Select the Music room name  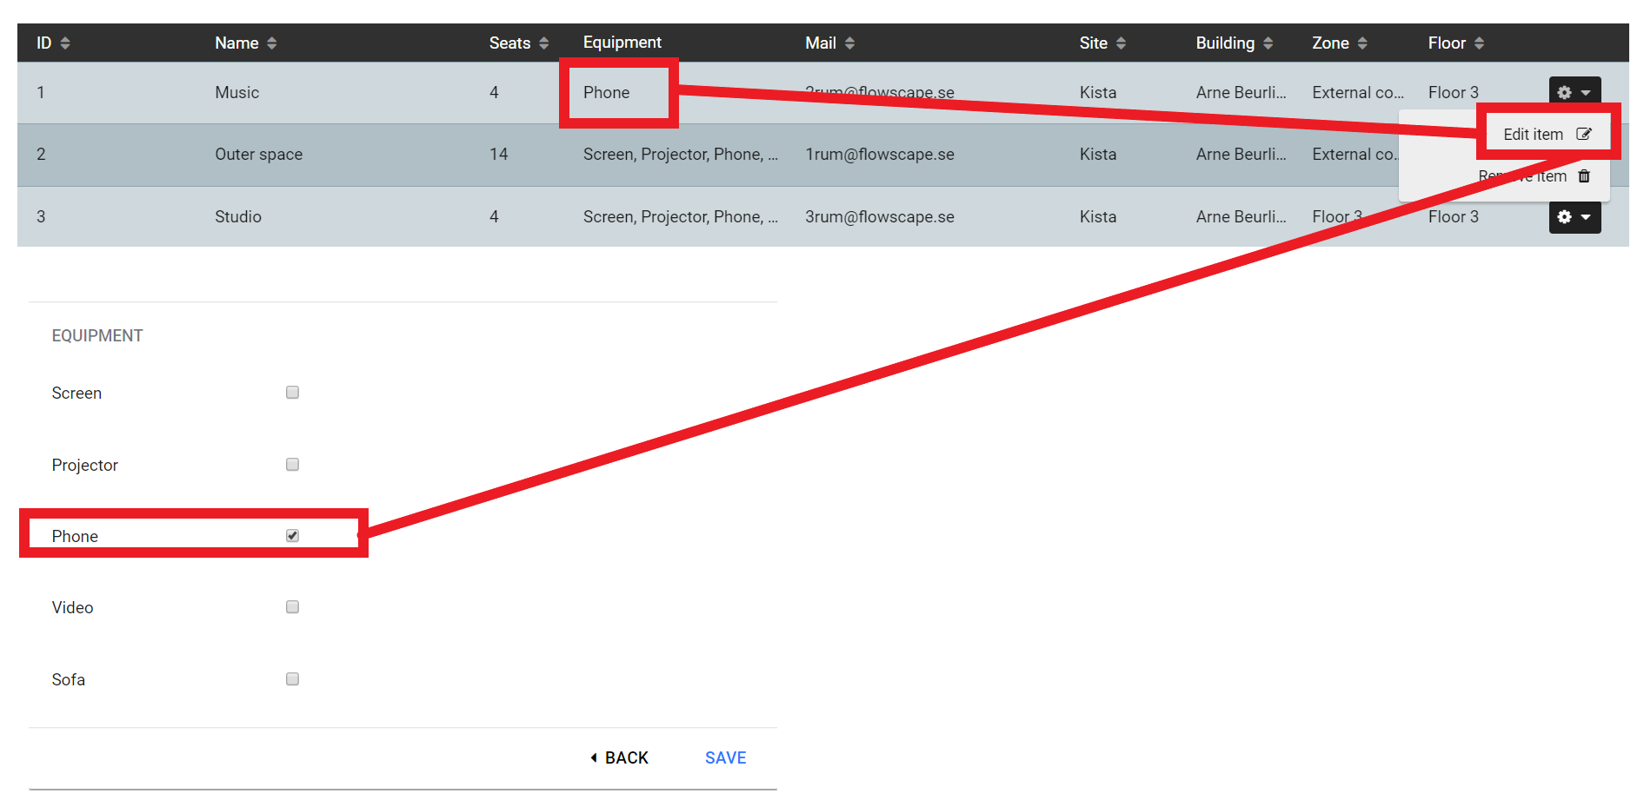(237, 93)
